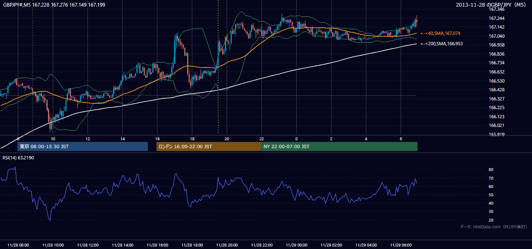This screenshot has height=249, width=532.
Task: Click the 東京 08:00-15:30 JST session bar
Action: (82, 146)
